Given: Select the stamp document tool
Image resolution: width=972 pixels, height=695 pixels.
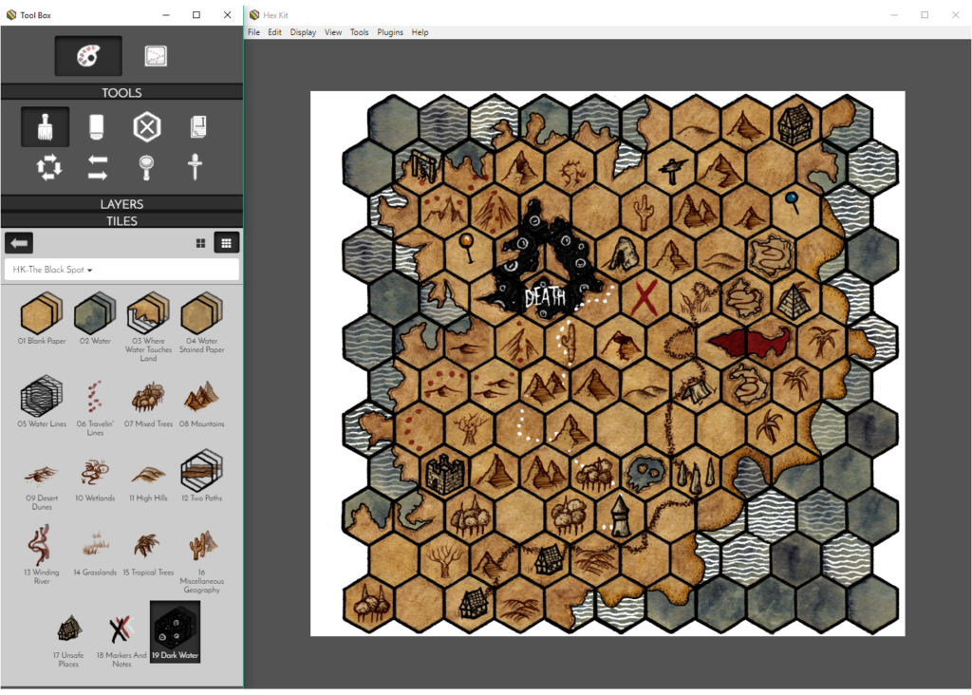Looking at the screenshot, I should click(197, 127).
